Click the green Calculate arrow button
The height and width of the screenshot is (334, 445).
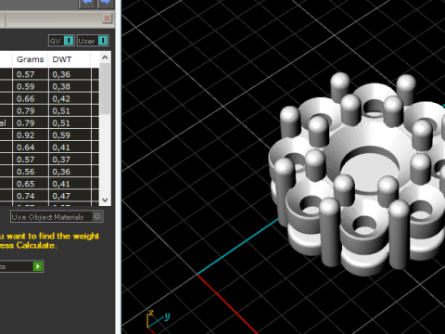coord(38,266)
